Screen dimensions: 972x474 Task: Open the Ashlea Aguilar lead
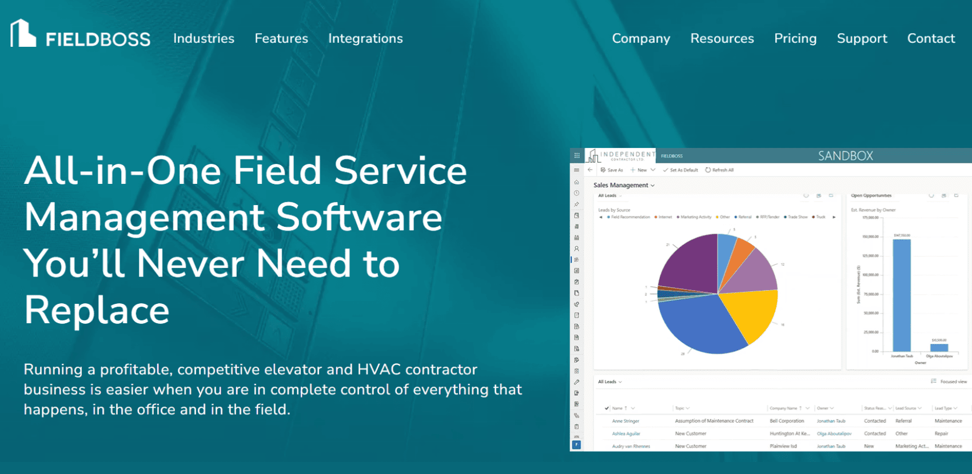[x=626, y=433]
